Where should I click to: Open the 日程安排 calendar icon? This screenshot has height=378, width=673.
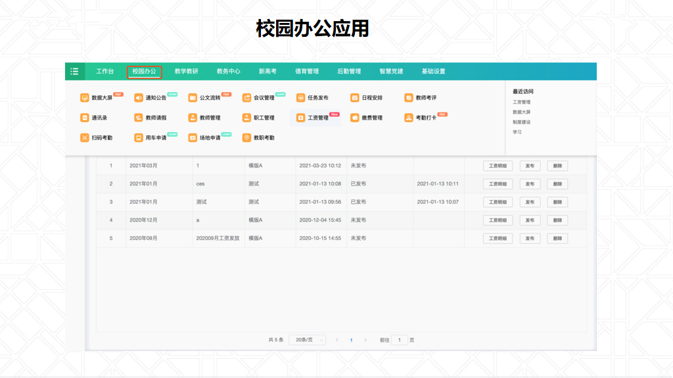click(355, 98)
